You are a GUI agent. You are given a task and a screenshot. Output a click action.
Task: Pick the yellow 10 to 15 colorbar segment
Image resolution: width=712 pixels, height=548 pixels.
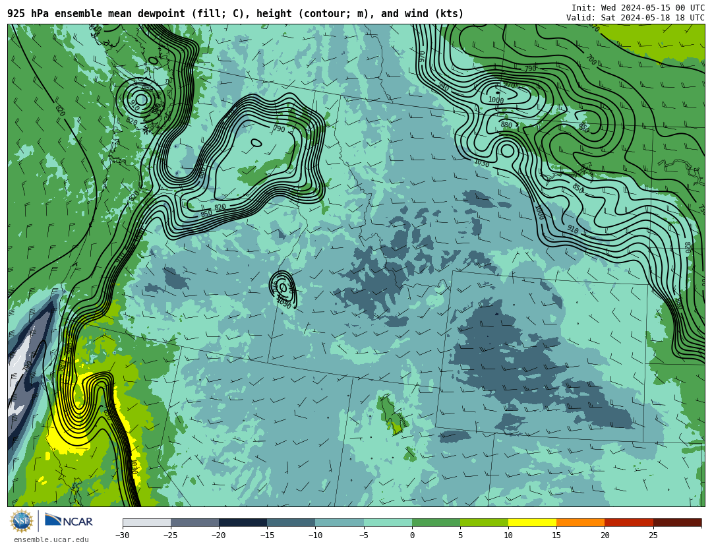click(x=532, y=522)
